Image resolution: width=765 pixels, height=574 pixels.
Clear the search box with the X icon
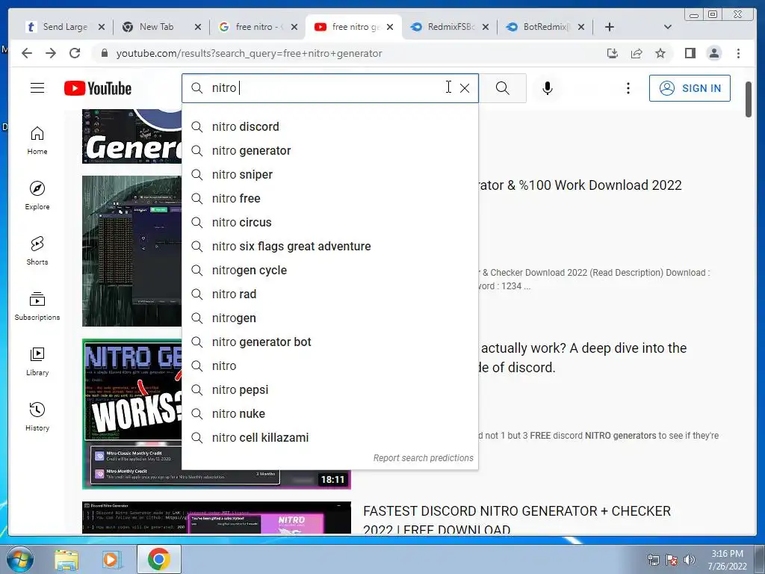(x=465, y=88)
